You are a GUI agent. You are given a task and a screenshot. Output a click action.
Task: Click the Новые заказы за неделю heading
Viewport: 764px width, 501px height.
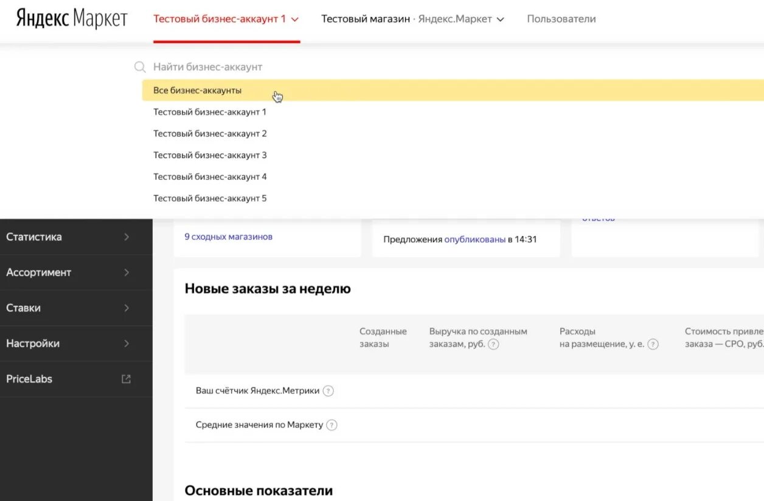[268, 289]
